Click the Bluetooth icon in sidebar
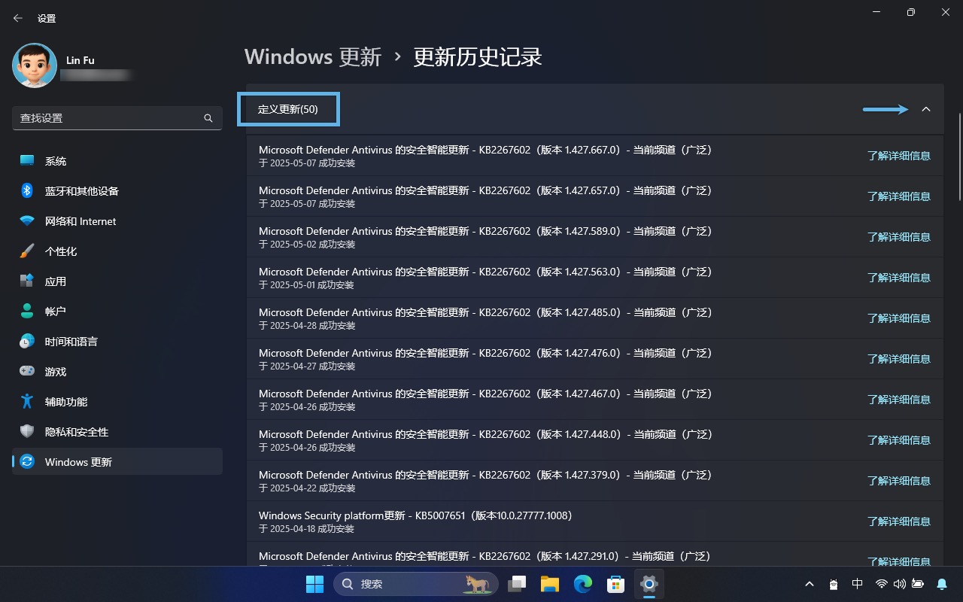Viewport: 963px width, 602px height. click(x=27, y=191)
